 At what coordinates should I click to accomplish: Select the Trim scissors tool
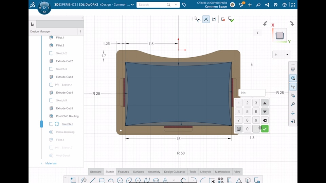[212, 180]
